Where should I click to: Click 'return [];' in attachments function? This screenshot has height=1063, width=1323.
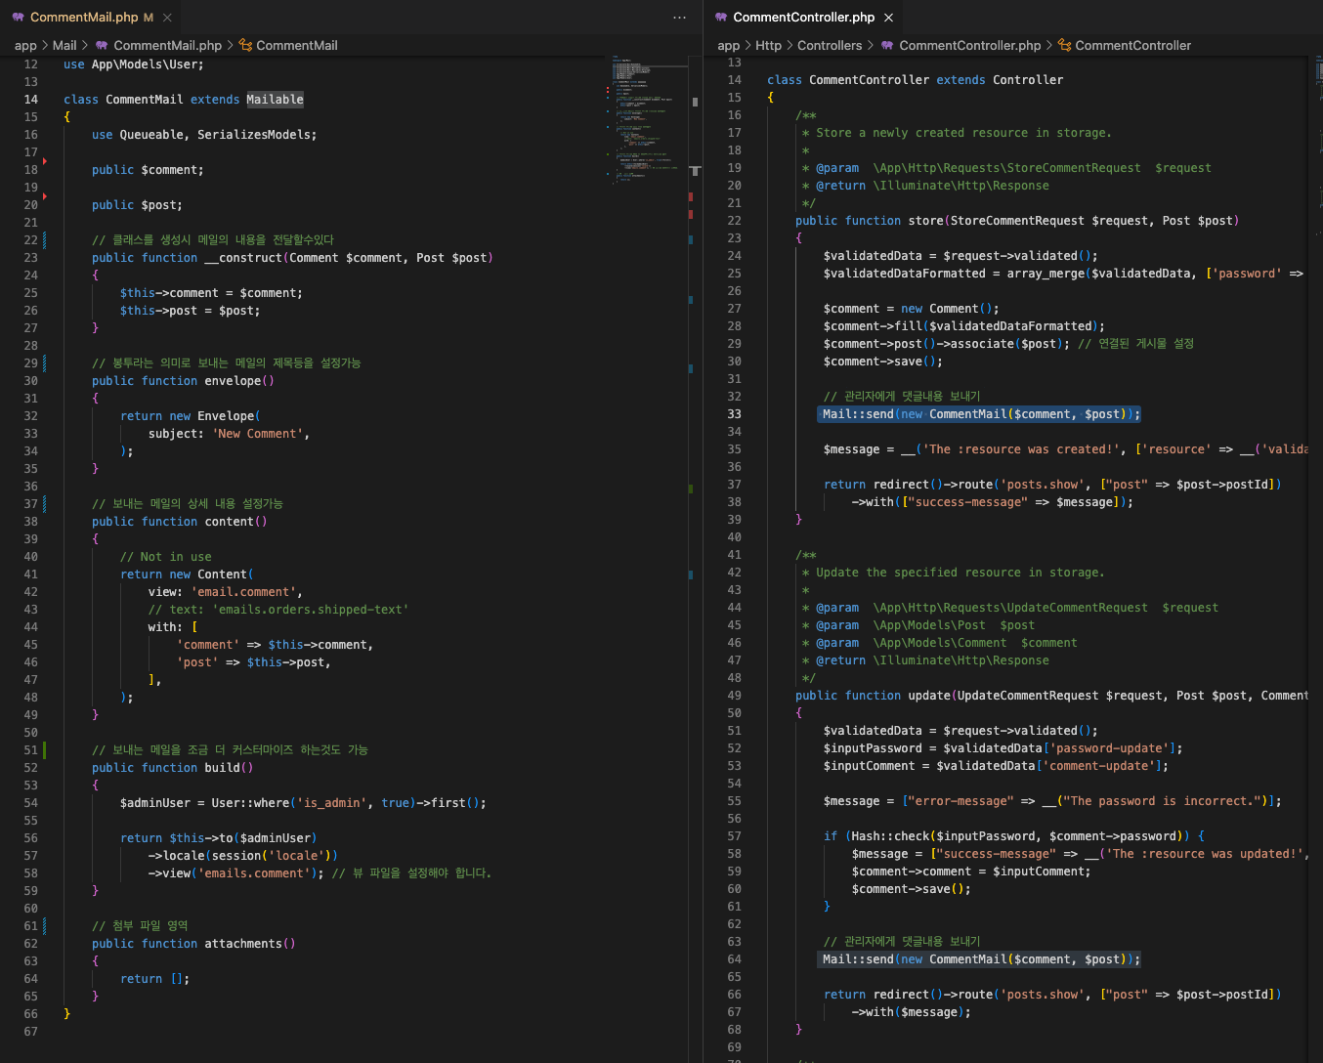click(154, 979)
